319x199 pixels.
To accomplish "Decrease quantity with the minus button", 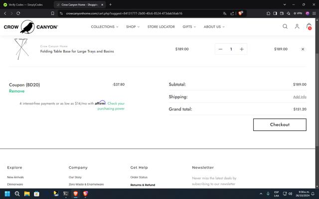I will point(220,49).
